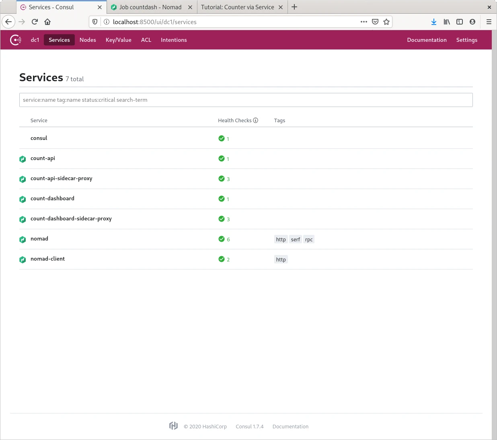Open the dc1 datacenter selector
Viewport: 497px width, 440px height.
[35, 40]
